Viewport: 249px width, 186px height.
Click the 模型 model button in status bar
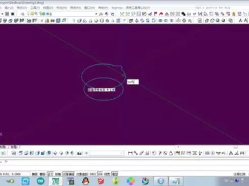(x=115, y=174)
